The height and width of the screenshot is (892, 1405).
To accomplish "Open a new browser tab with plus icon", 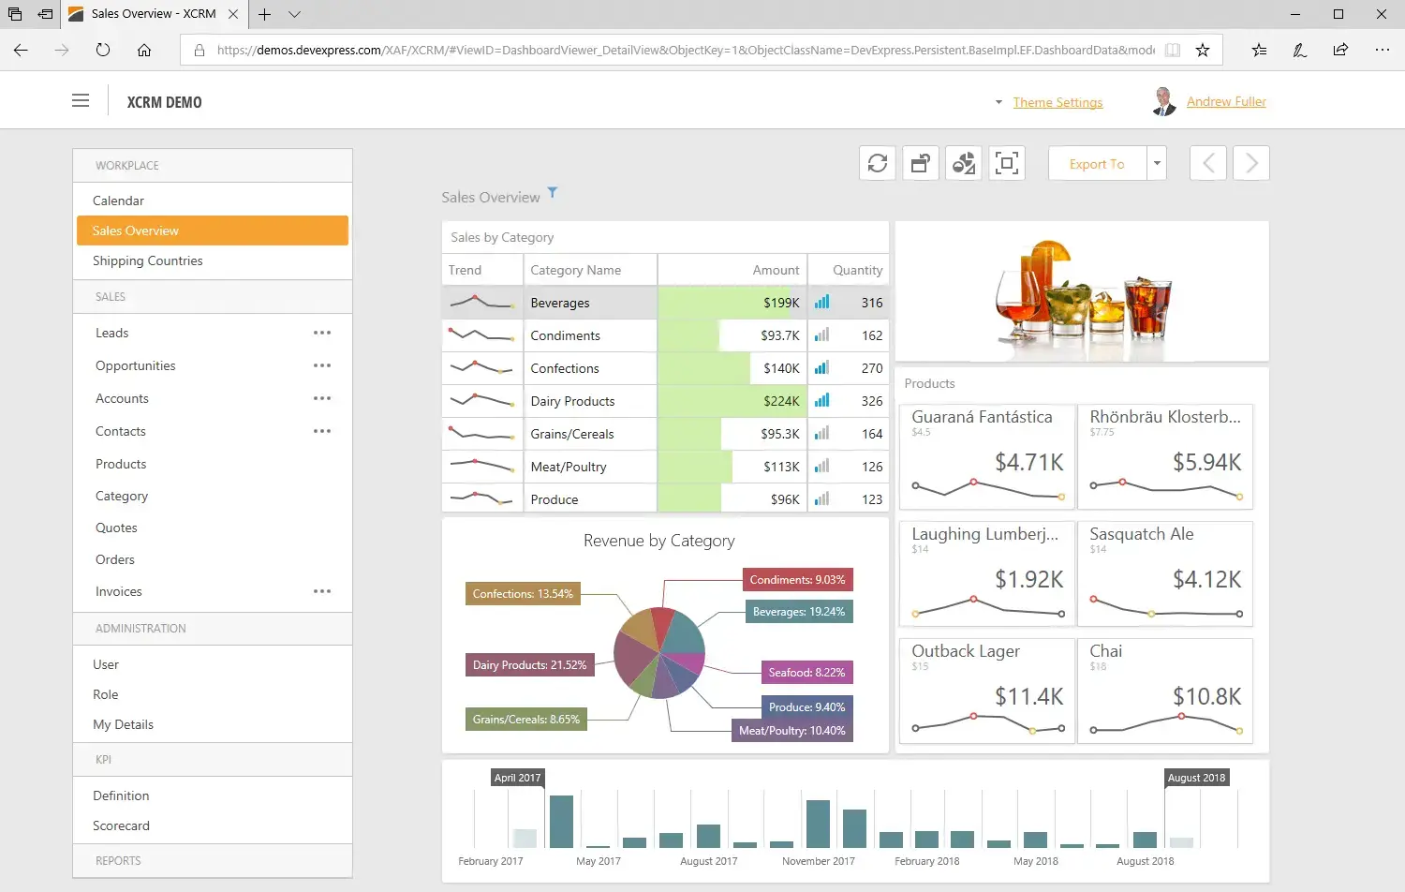I will click(x=265, y=14).
